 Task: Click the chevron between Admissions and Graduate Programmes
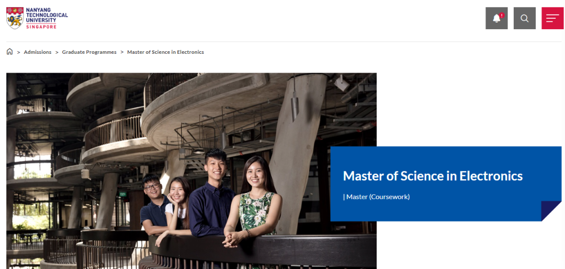click(57, 52)
